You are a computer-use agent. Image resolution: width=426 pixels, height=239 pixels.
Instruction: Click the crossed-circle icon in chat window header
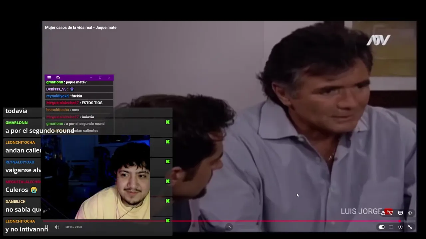(58, 78)
